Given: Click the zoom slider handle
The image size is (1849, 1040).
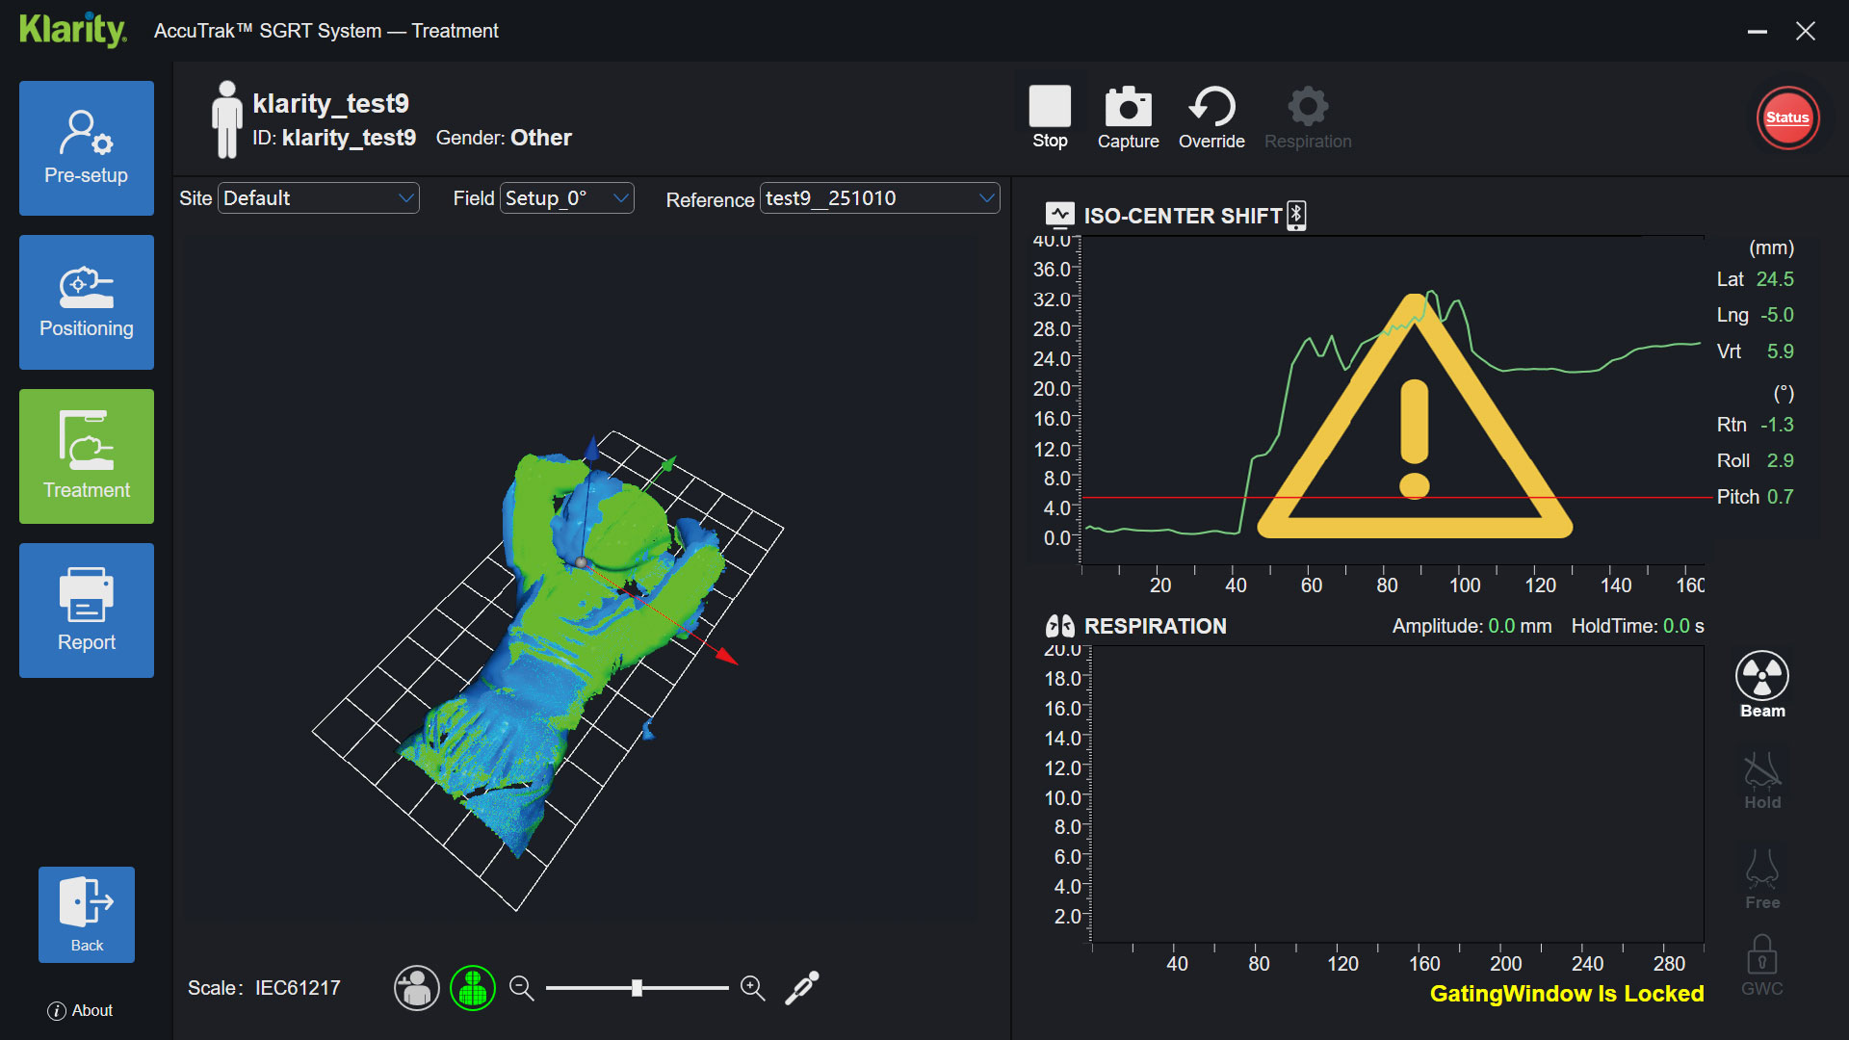Looking at the screenshot, I should click(637, 988).
